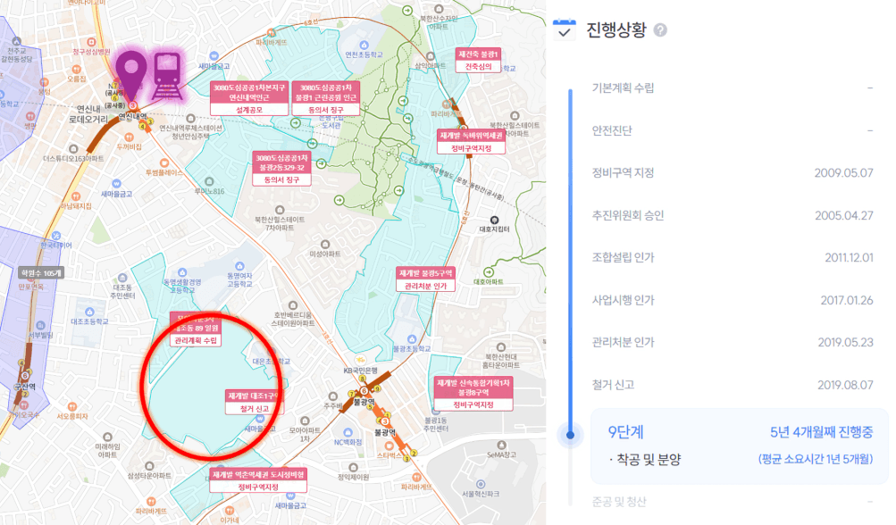Viewport: 896px width, 525px height.
Task: Click the 학원수 105개 map badge
Action: tap(40, 273)
